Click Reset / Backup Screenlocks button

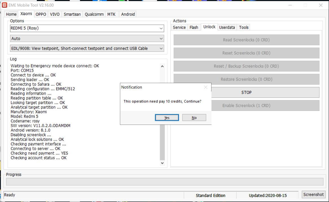click(246, 66)
